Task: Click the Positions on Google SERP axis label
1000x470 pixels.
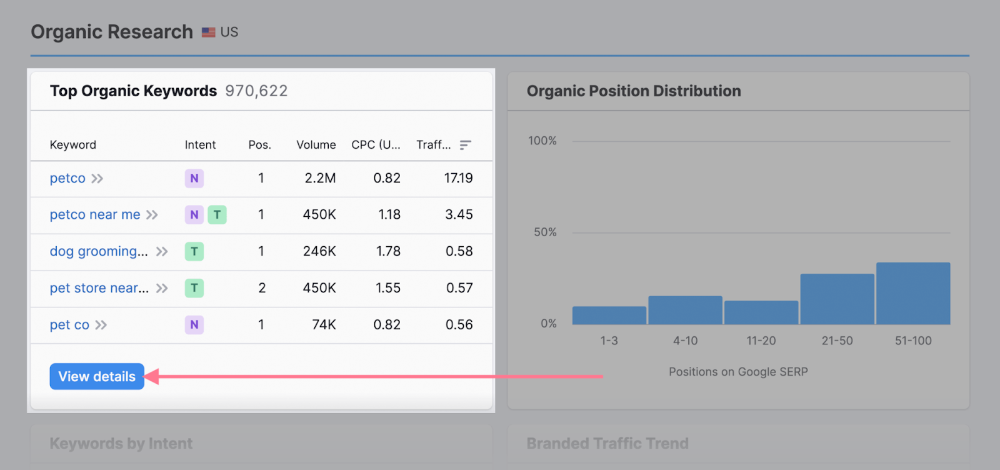Action: click(738, 372)
